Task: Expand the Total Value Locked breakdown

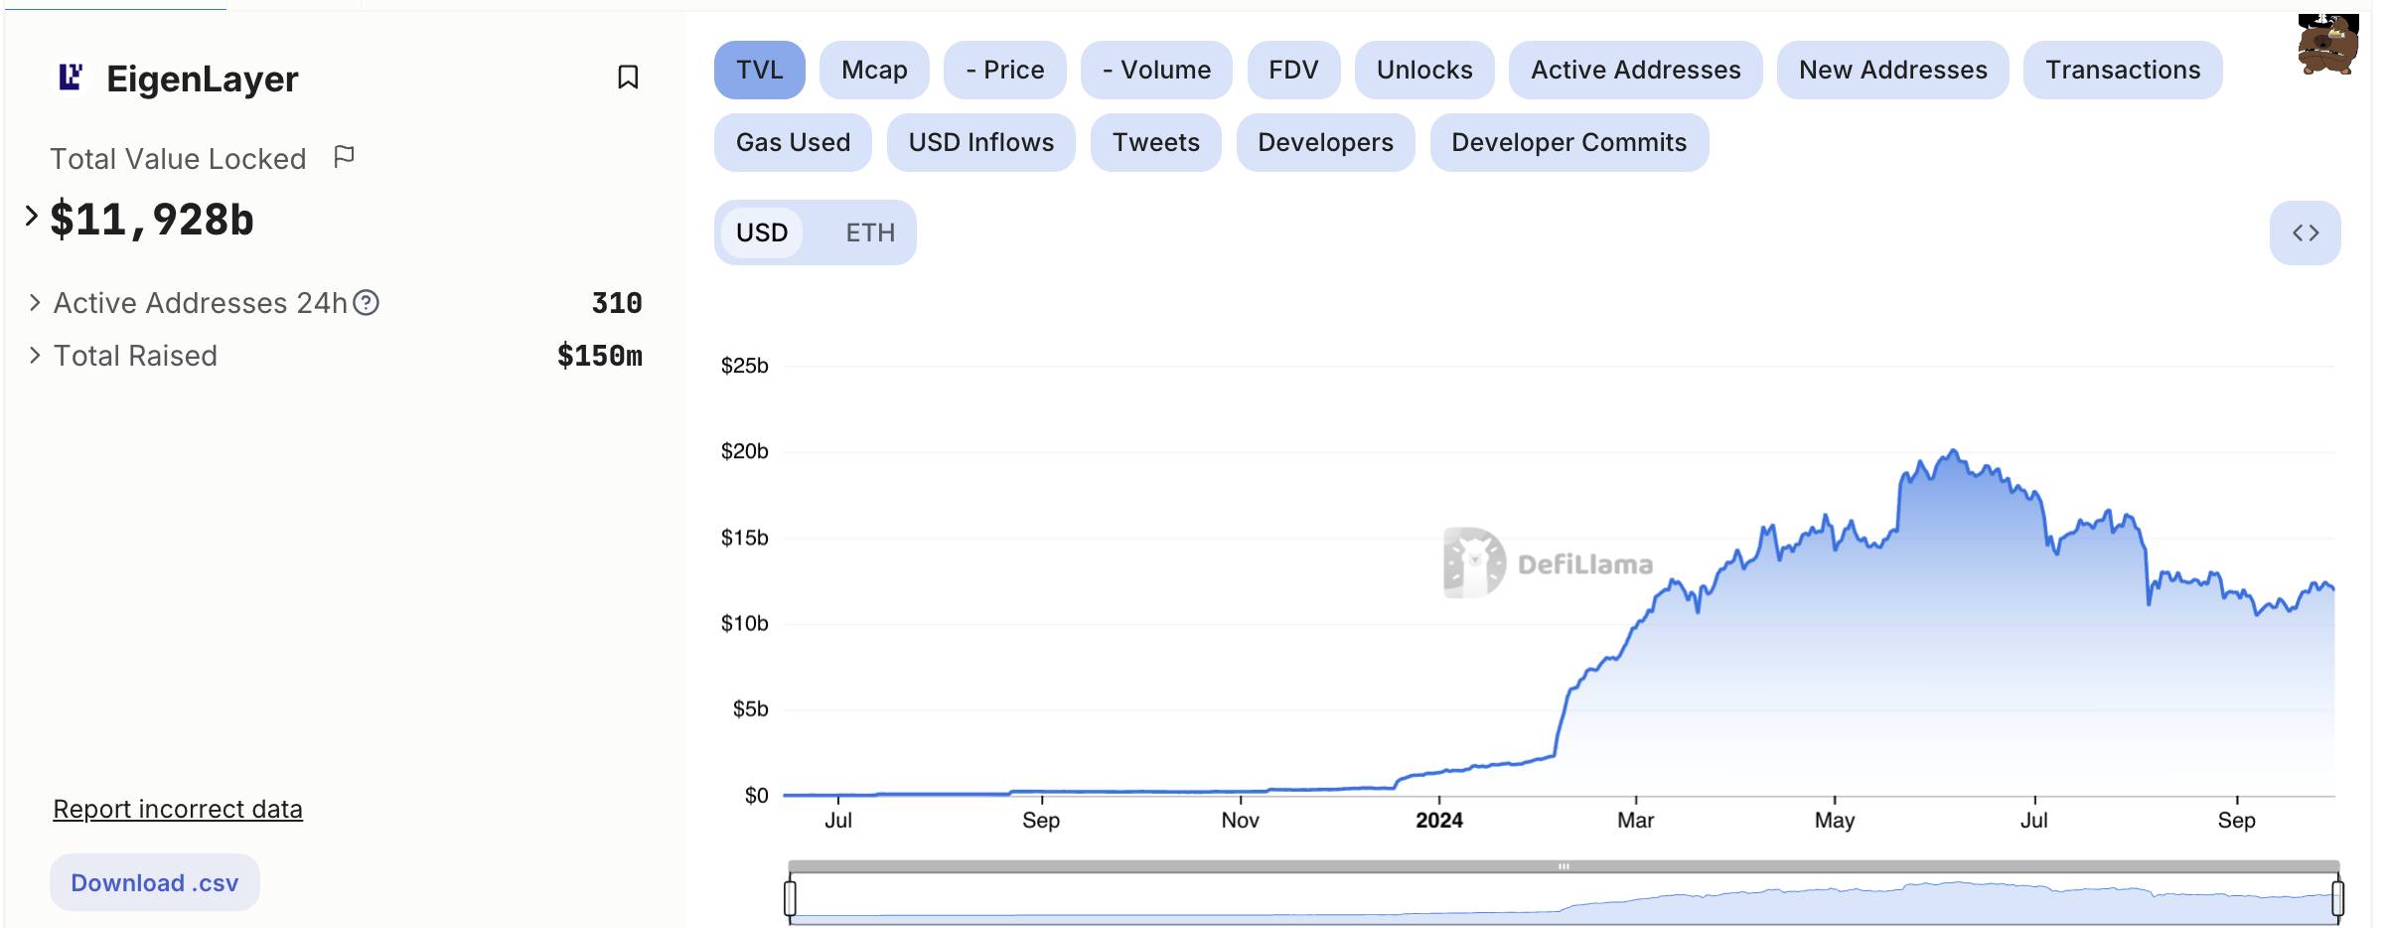Action: tap(32, 216)
